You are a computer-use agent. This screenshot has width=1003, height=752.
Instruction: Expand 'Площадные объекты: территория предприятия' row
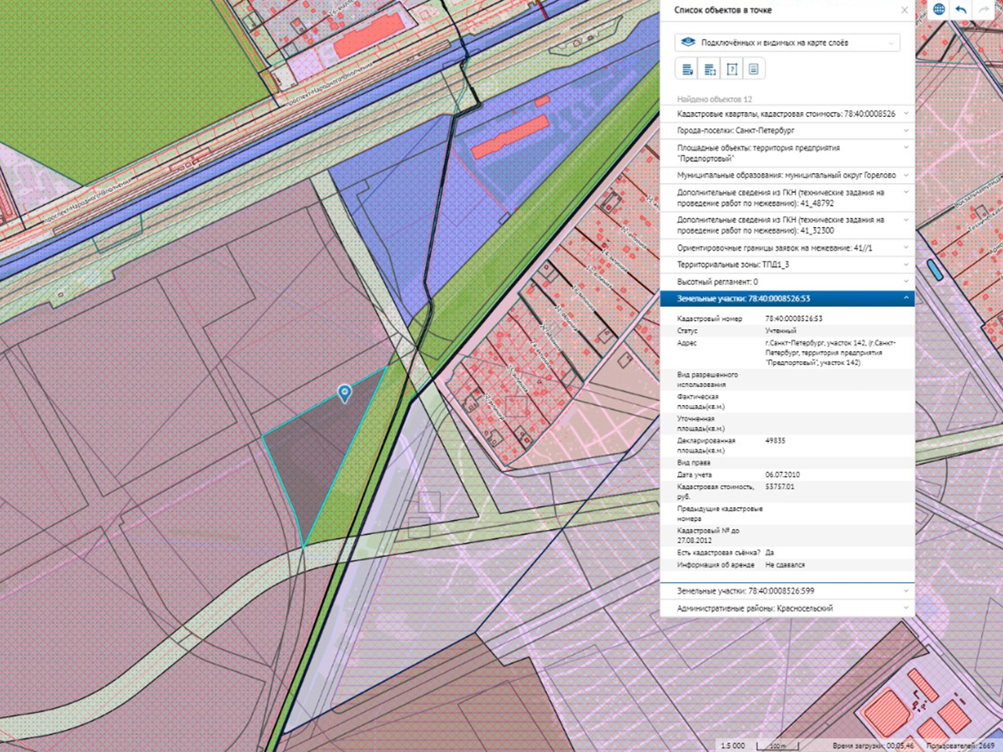[x=787, y=153]
